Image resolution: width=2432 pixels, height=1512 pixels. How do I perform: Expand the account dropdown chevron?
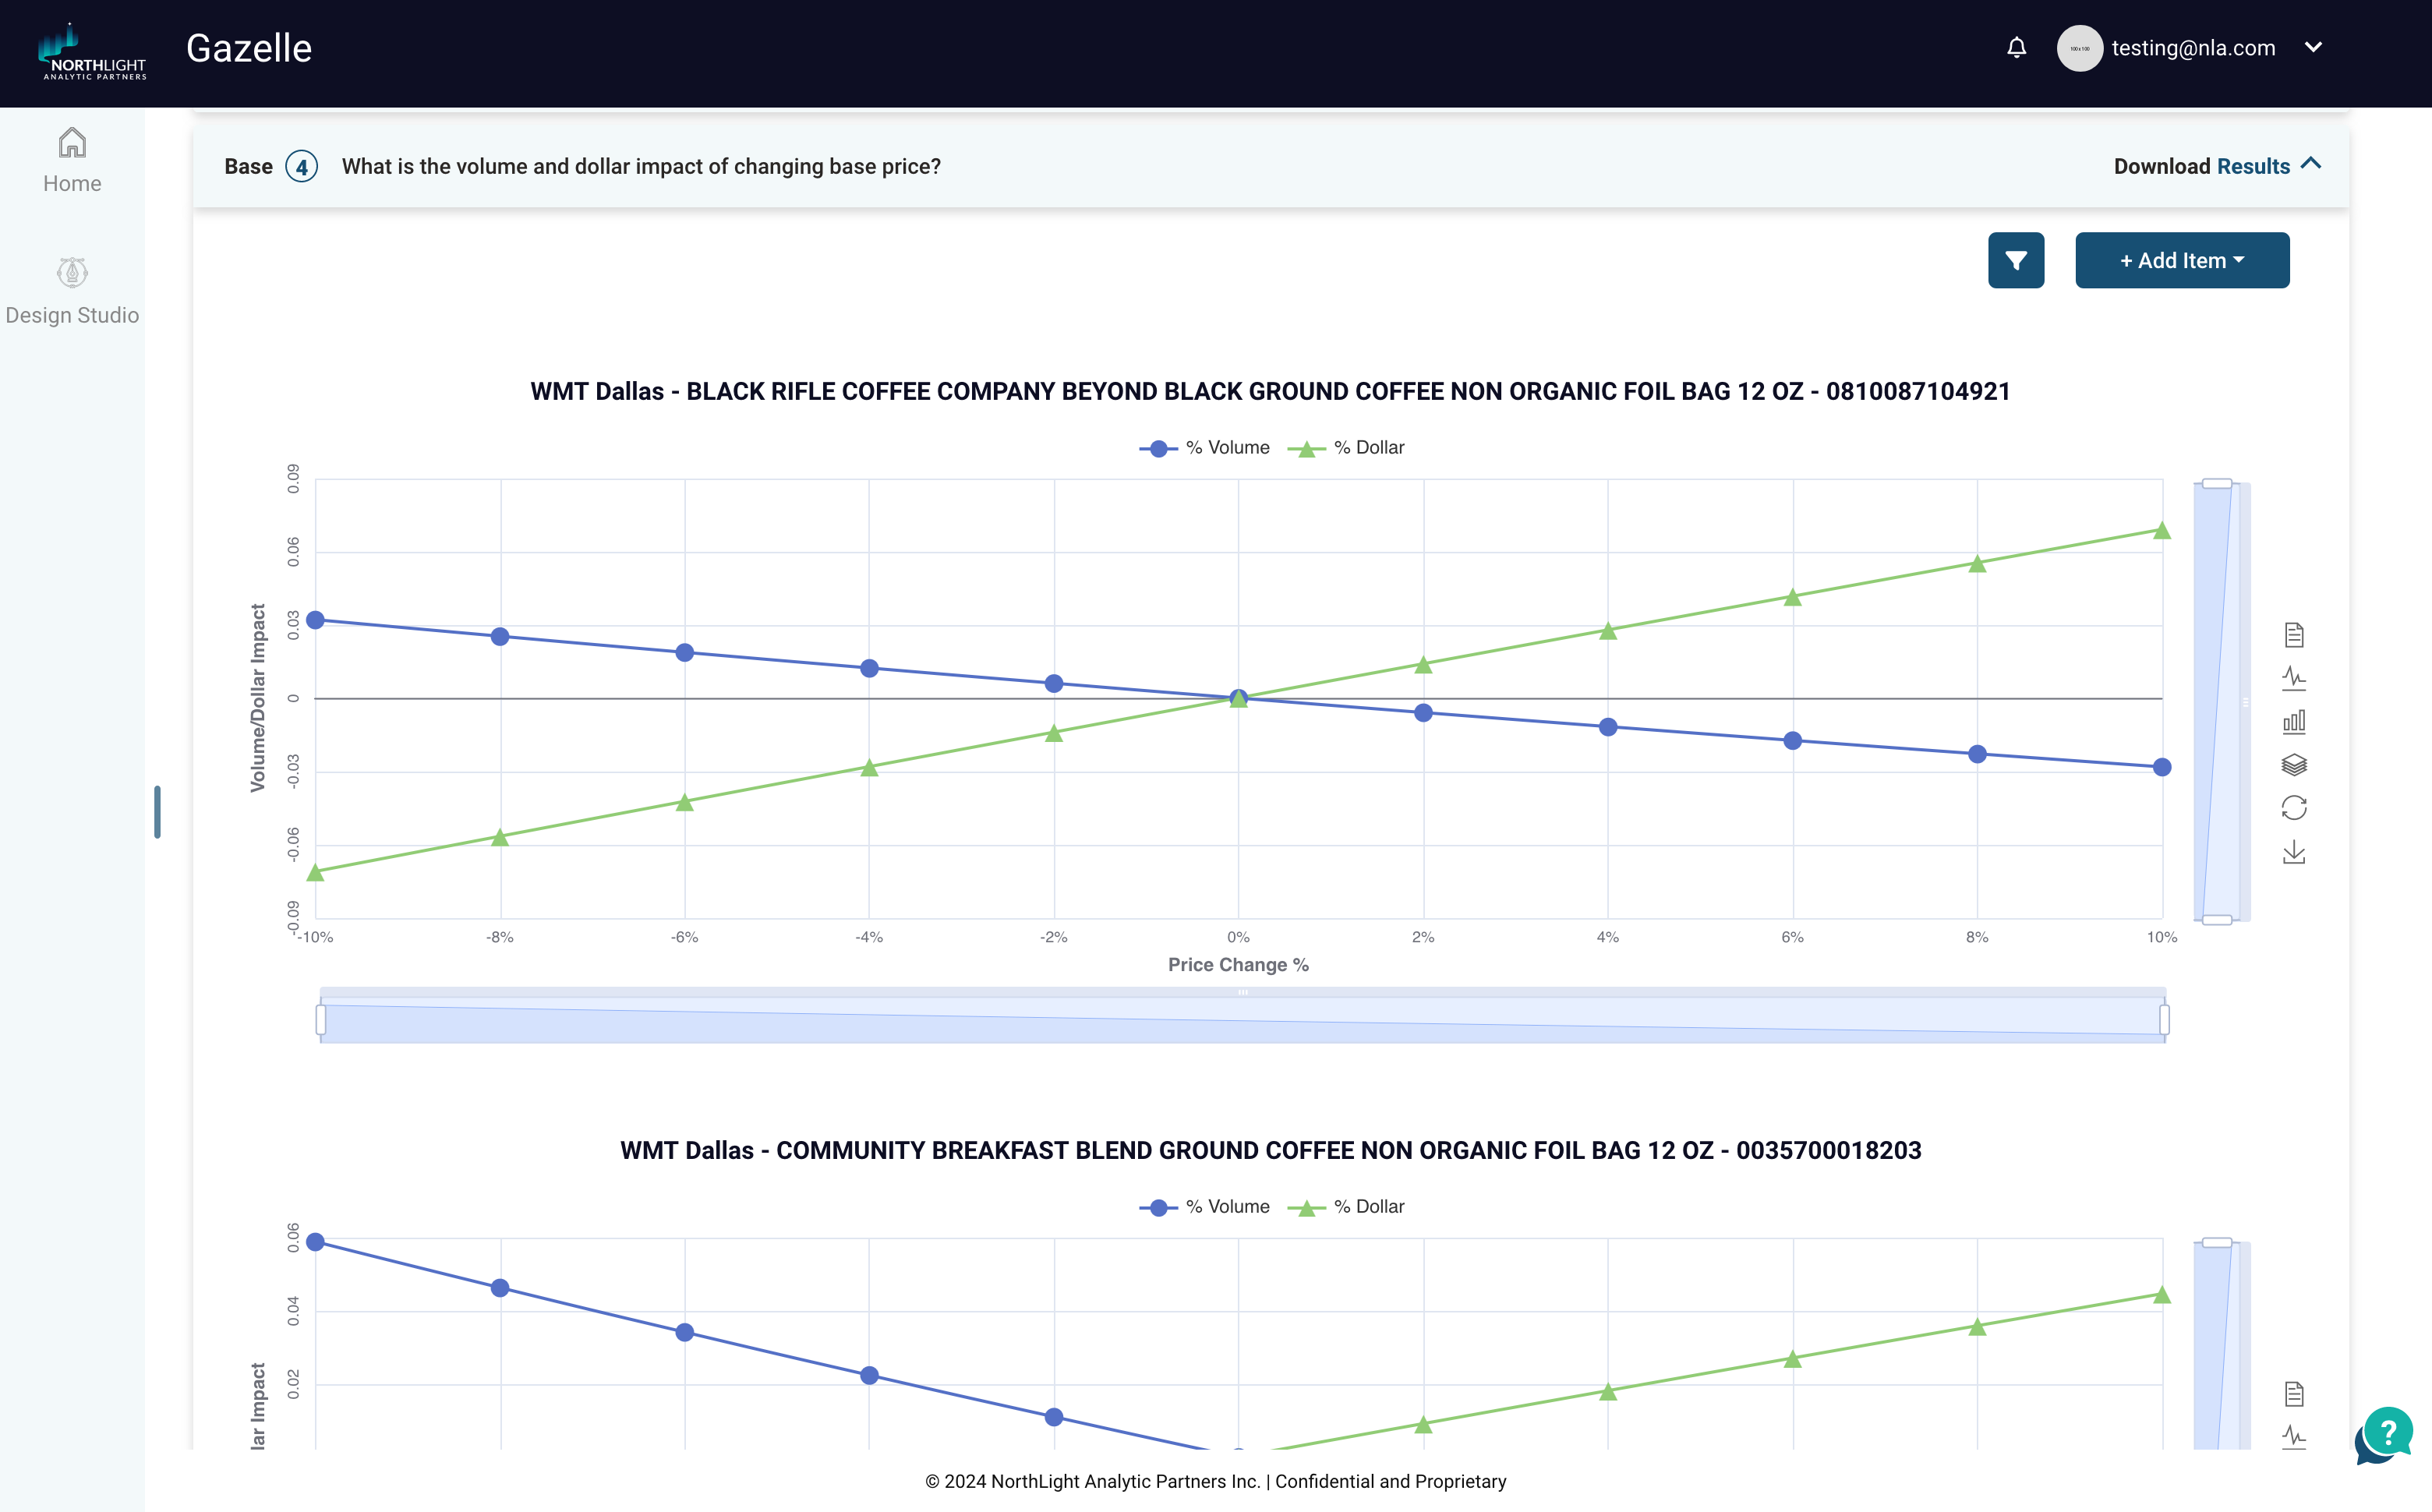click(x=2313, y=47)
